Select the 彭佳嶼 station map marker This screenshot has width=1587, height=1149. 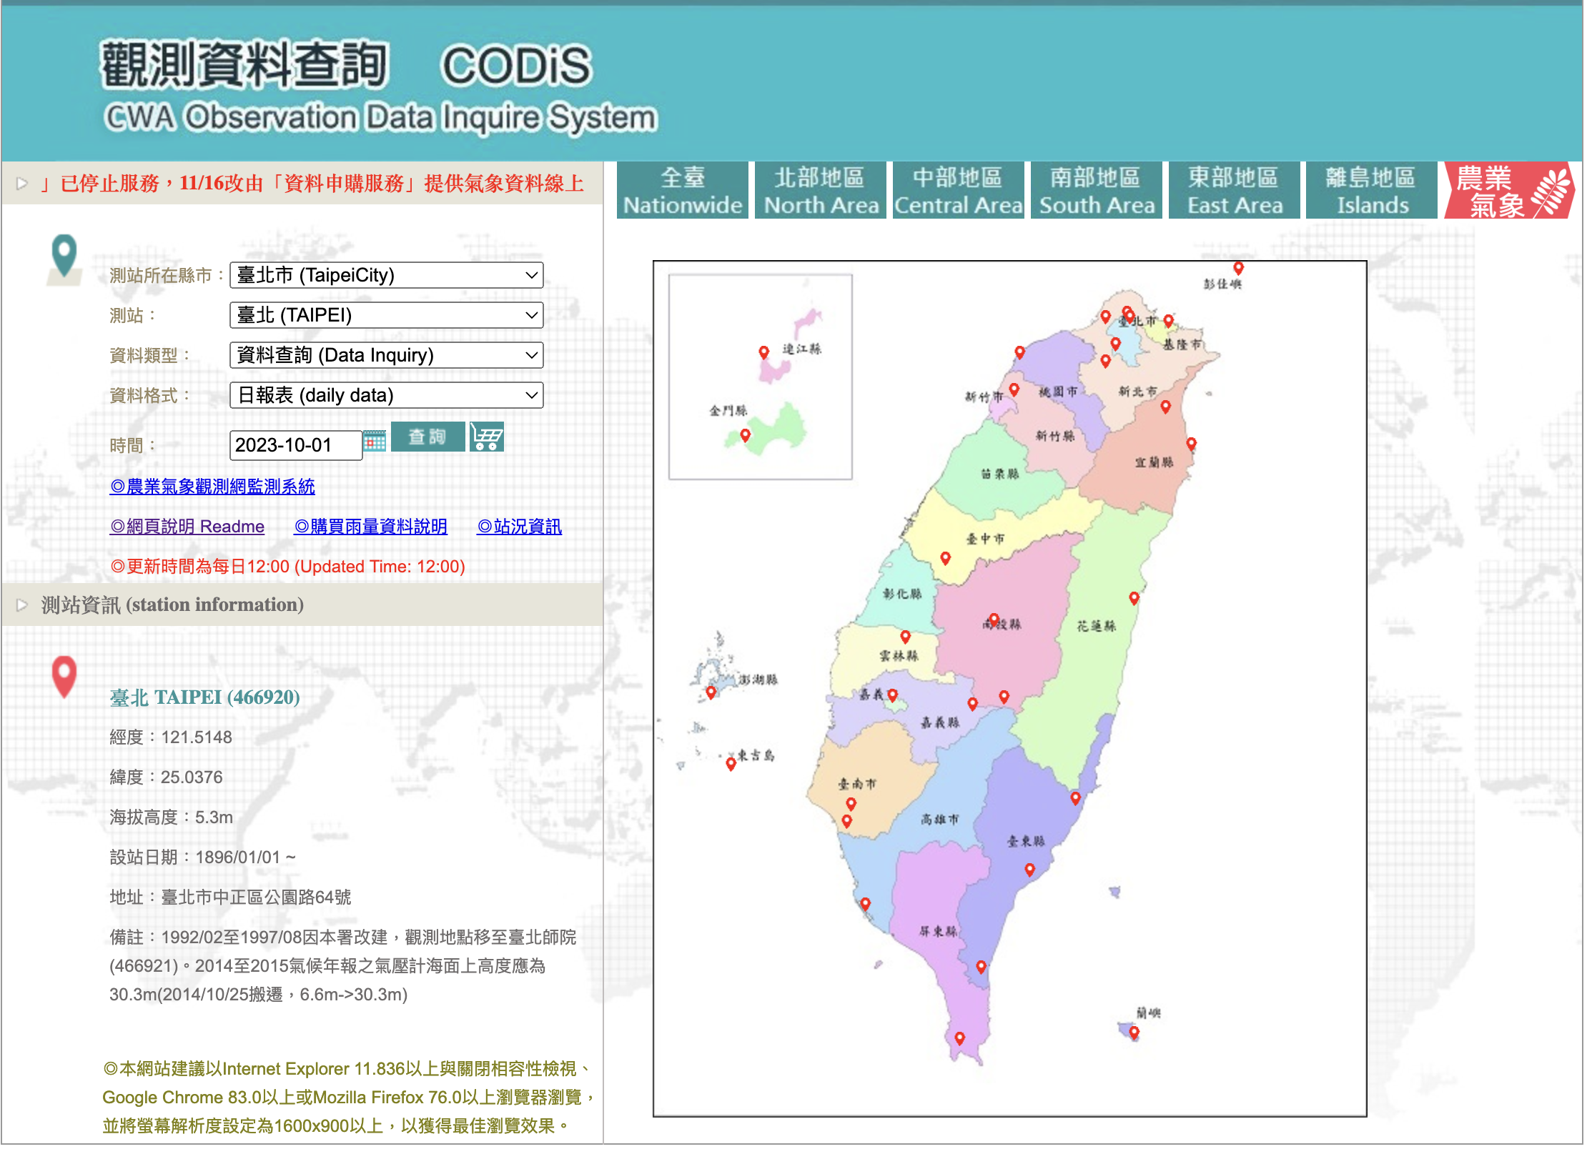tap(1239, 268)
